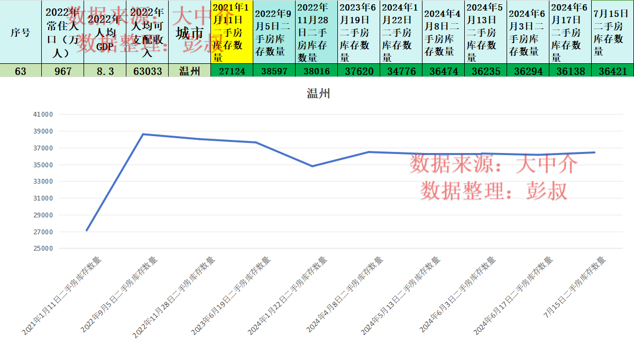Click x-axis label 2024年1月22日二手房库存数量
The width and height of the screenshot is (634, 344).
(287, 295)
